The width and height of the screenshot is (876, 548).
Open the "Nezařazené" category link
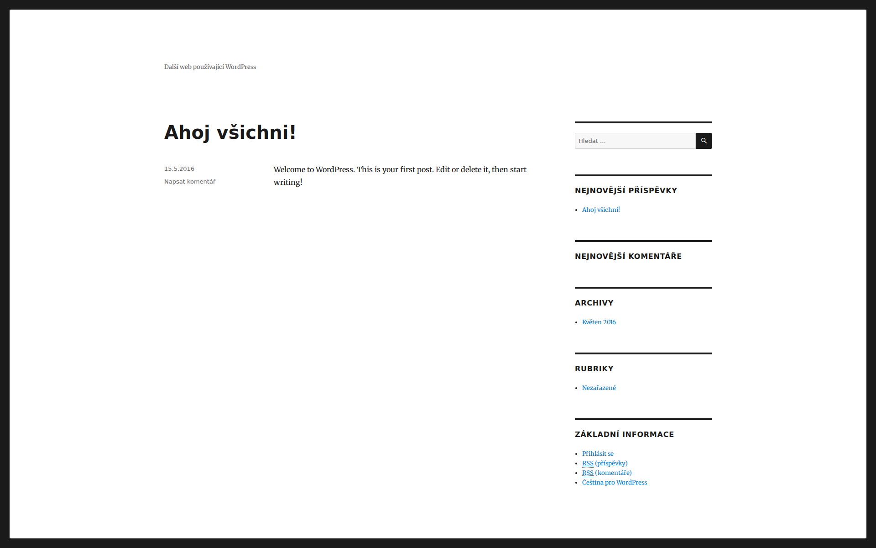tap(599, 388)
